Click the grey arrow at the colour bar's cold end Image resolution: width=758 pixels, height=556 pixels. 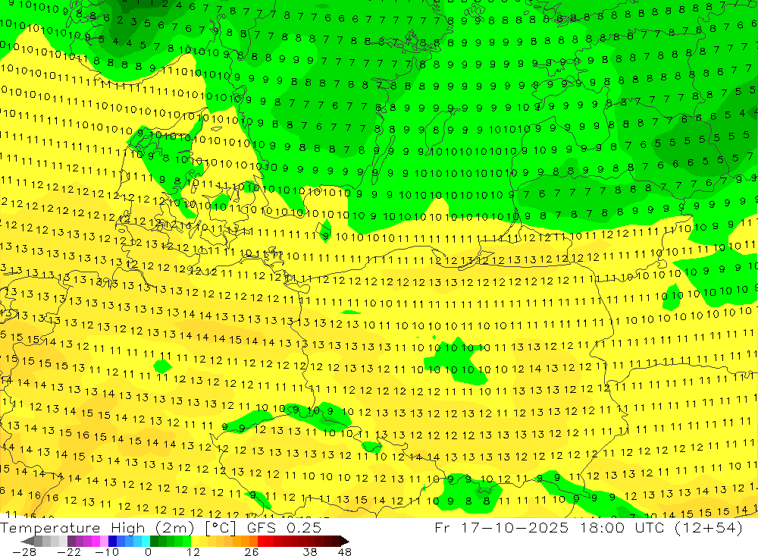coord(27,541)
